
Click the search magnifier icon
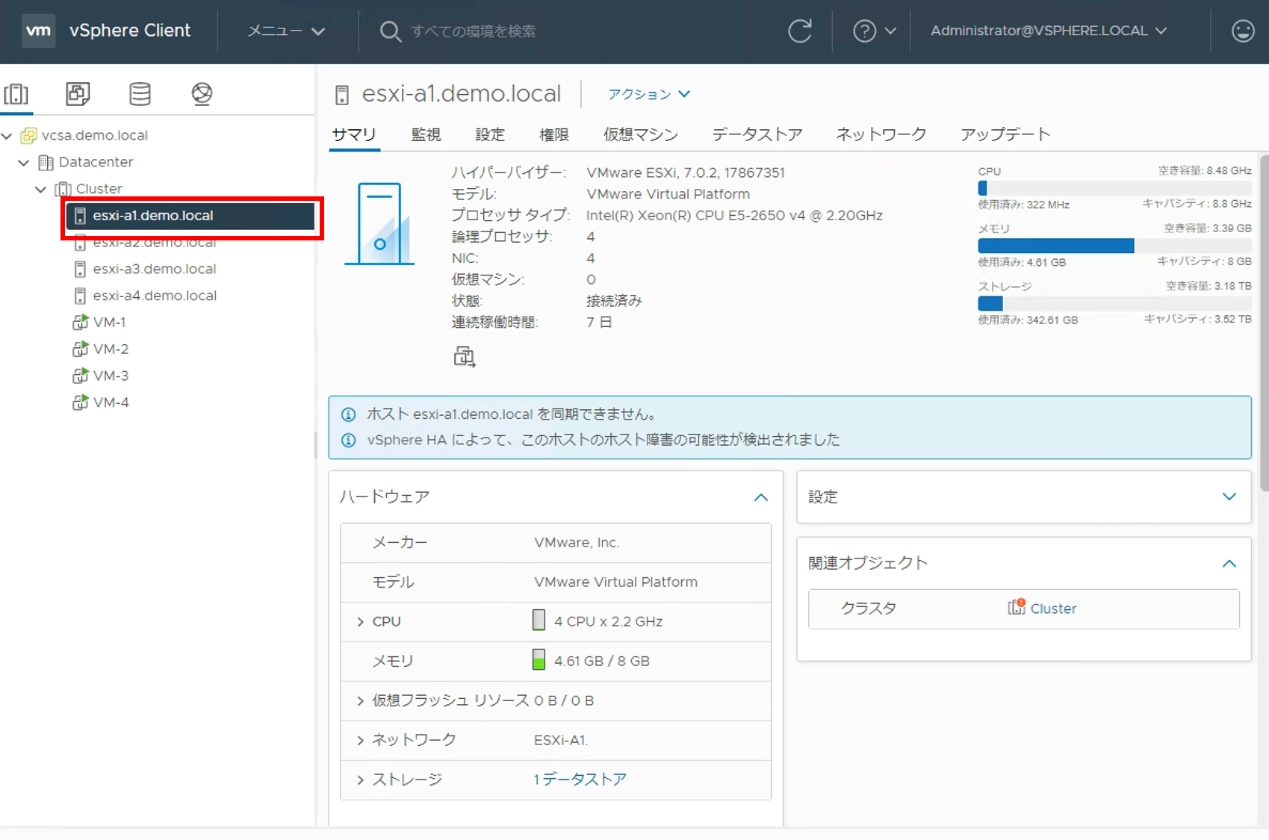tap(390, 31)
